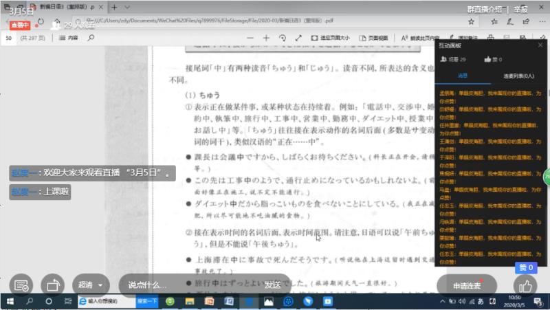
Task: Click the PDF page number field
Action: coord(10,38)
